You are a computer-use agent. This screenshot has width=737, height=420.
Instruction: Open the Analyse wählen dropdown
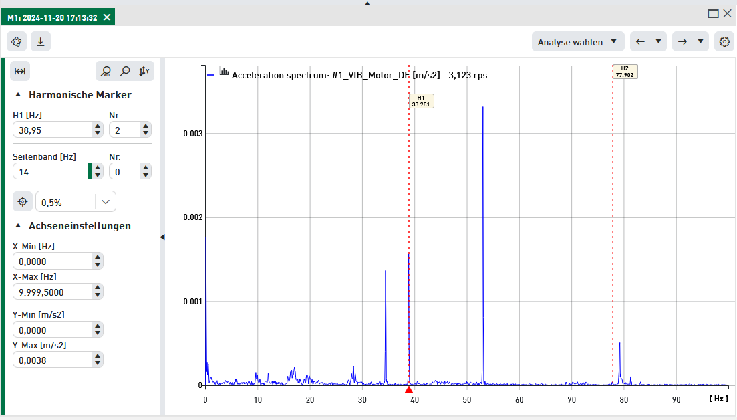pos(578,41)
